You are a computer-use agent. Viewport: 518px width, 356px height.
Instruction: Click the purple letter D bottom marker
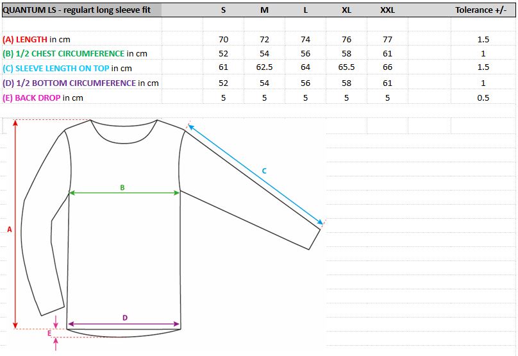coord(125,318)
